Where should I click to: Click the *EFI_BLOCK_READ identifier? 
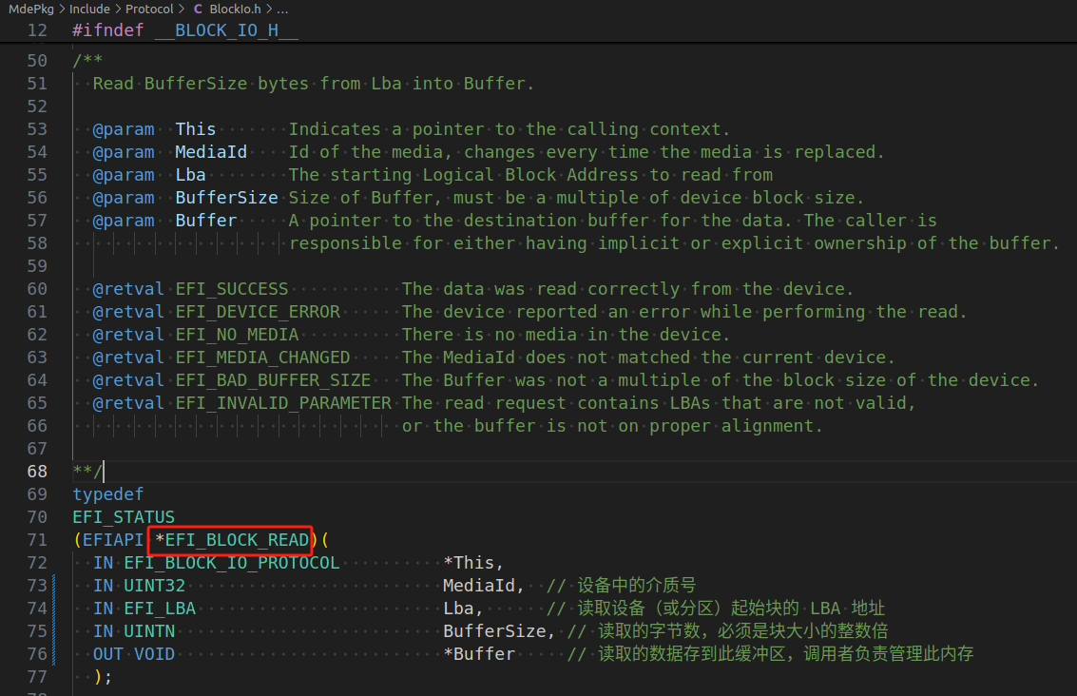[x=232, y=540]
